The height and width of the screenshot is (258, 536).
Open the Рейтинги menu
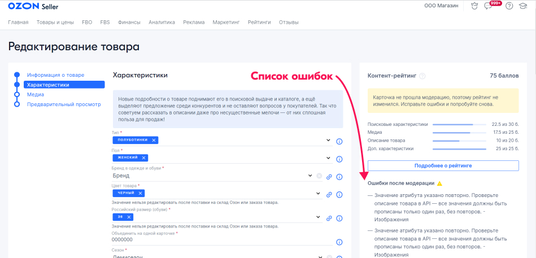coord(259,22)
